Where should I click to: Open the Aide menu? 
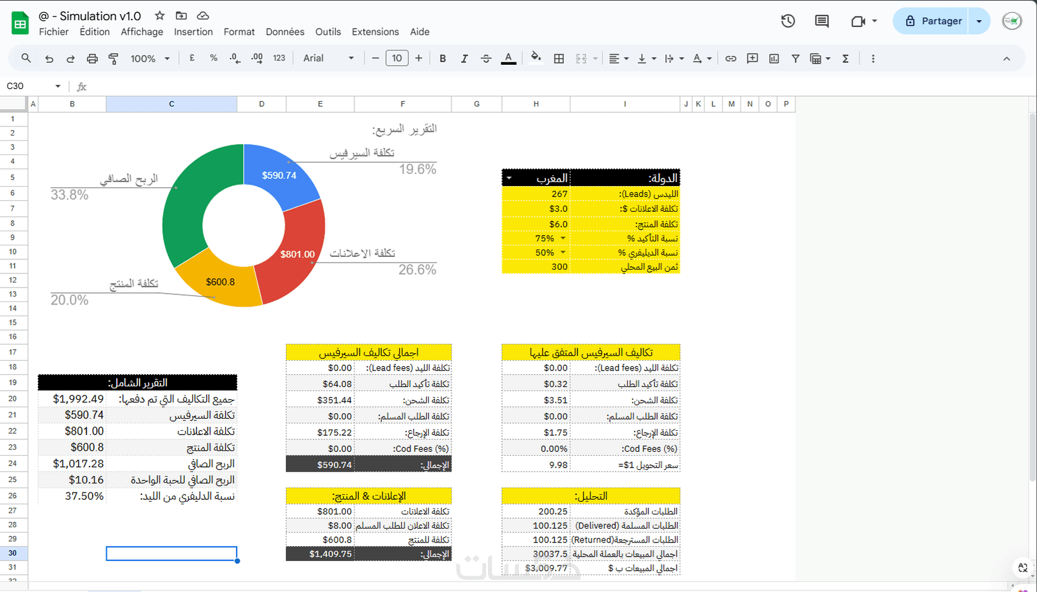pyautogui.click(x=420, y=32)
